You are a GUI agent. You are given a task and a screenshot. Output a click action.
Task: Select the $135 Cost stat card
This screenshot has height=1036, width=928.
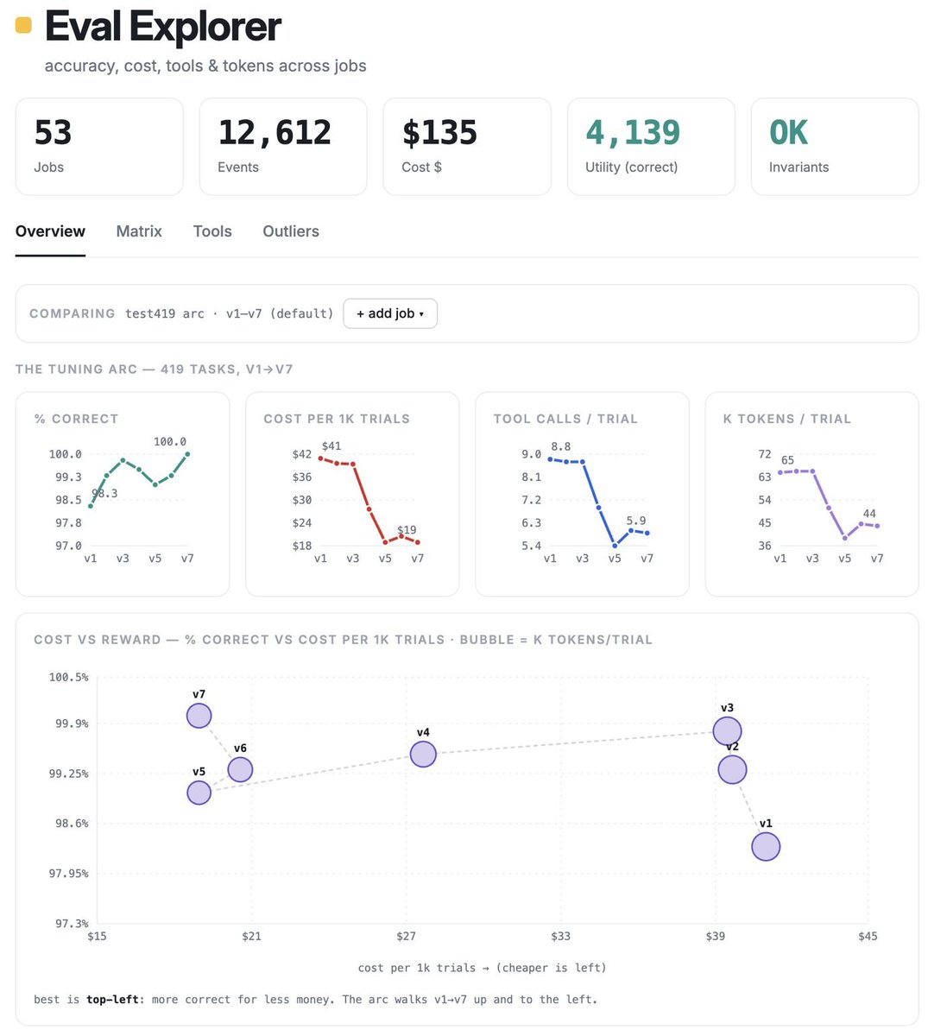[x=467, y=147]
